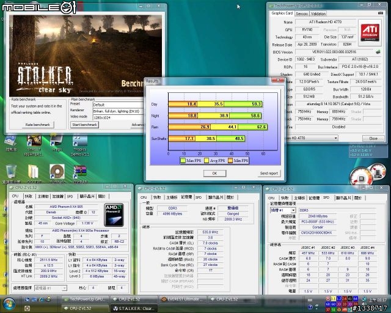Open the Preset Default dropdown in benchmark
The image size is (391, 313).
[118, 105]
